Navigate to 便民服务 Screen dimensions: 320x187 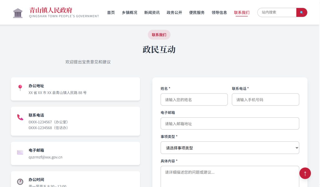197,12
